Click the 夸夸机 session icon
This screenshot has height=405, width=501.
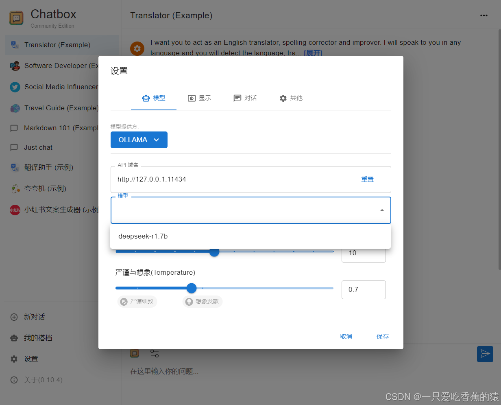[15, 188]
